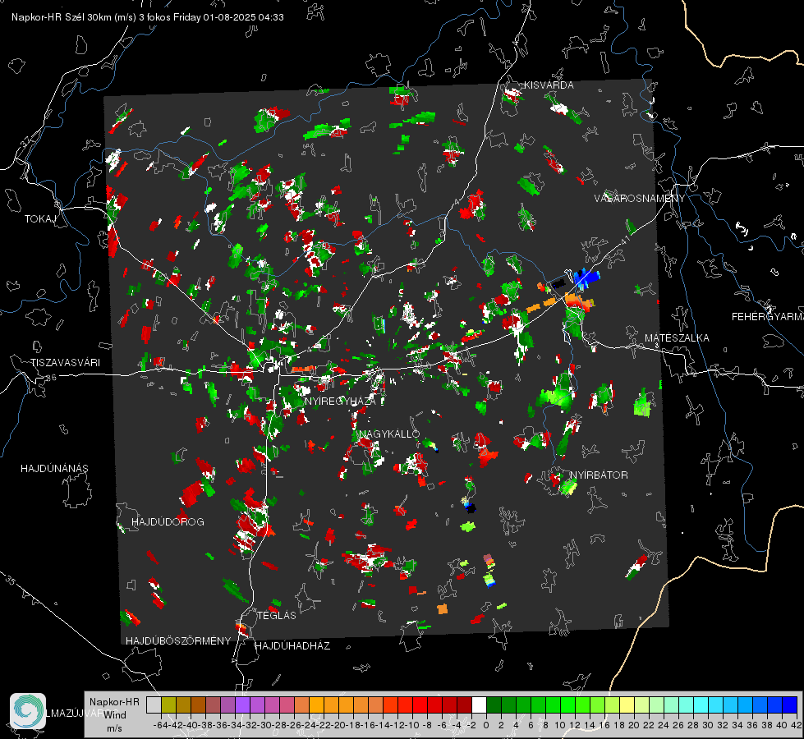Viewport: 804px width, 739px height.
Task: Click the HAJDÚDOROG label
Action: click(x=168, y=522)
